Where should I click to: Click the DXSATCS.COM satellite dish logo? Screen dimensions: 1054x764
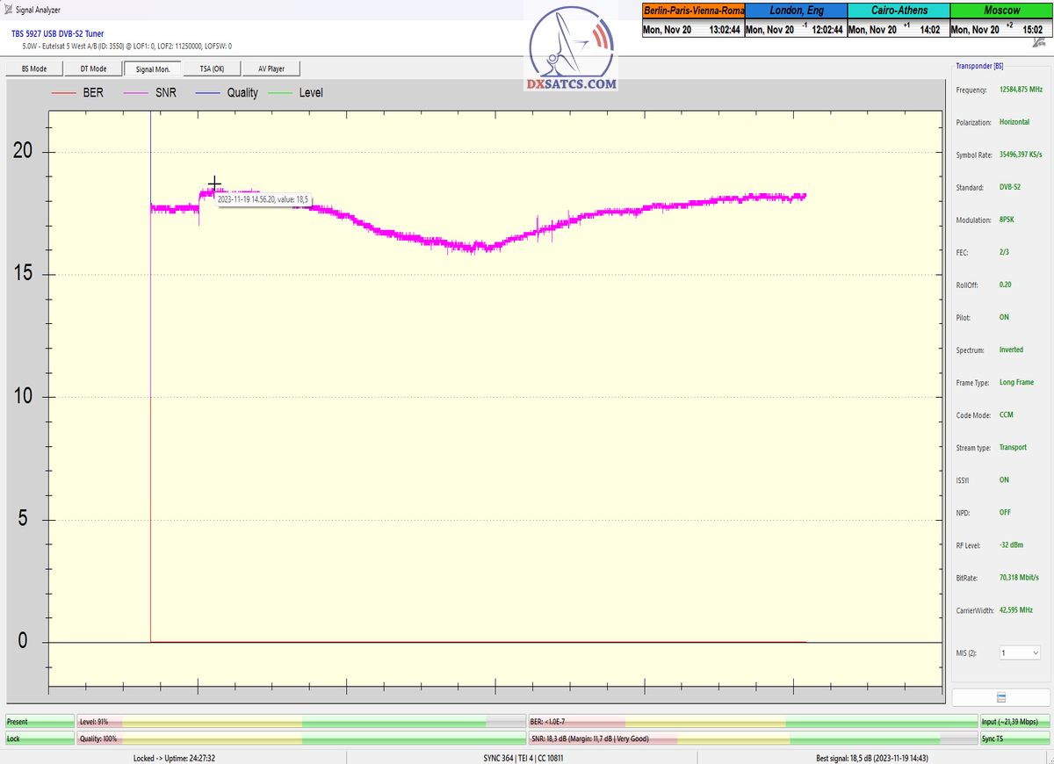tap(571, 50)
